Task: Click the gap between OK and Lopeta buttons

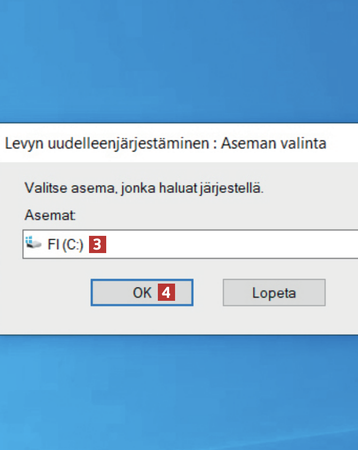Action: pos(208,293)
